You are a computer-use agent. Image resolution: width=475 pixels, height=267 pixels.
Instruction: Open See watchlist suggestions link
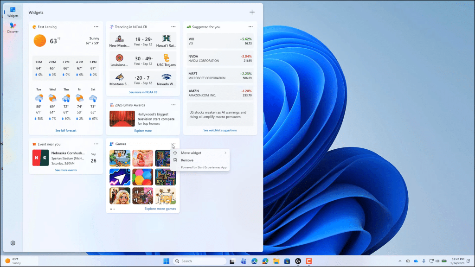(220, 130)
